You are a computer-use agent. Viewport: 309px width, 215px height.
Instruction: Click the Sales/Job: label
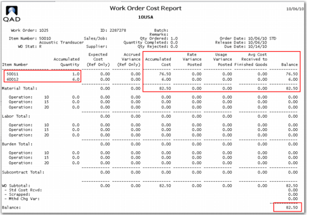(x=96, y=38)
